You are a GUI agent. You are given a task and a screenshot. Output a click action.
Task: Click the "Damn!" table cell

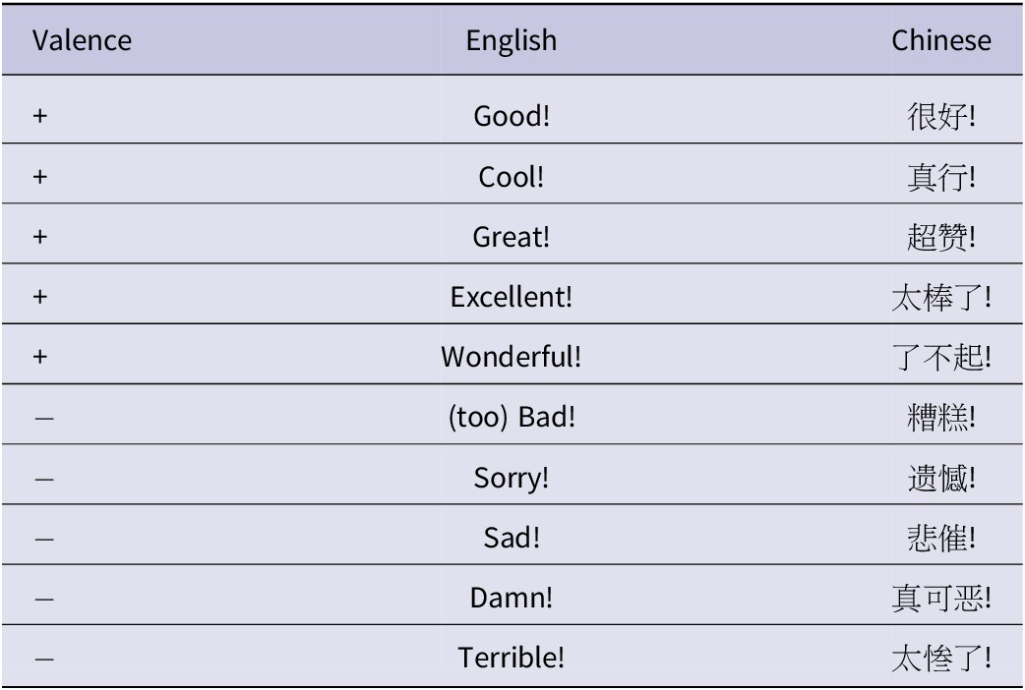tap(511, 598)
